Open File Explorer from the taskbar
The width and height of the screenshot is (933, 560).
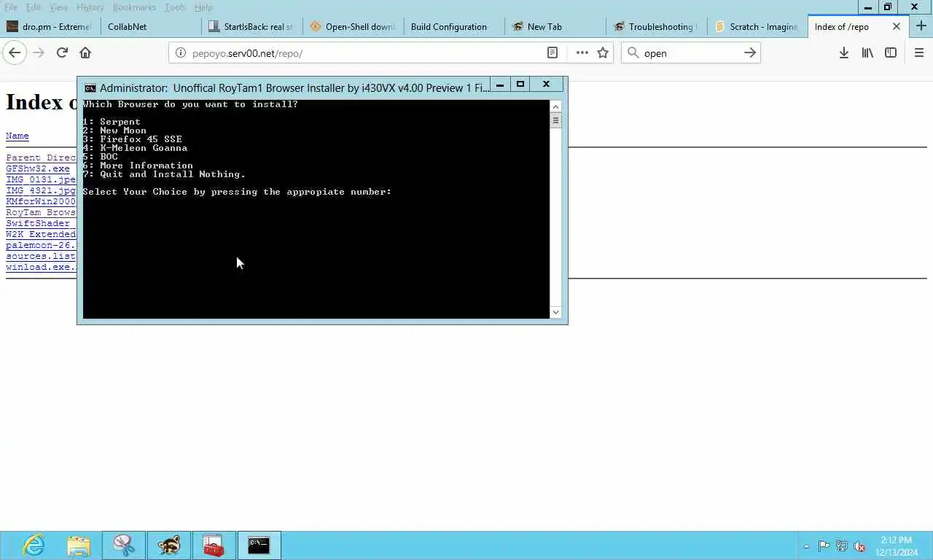pos(79,545)
